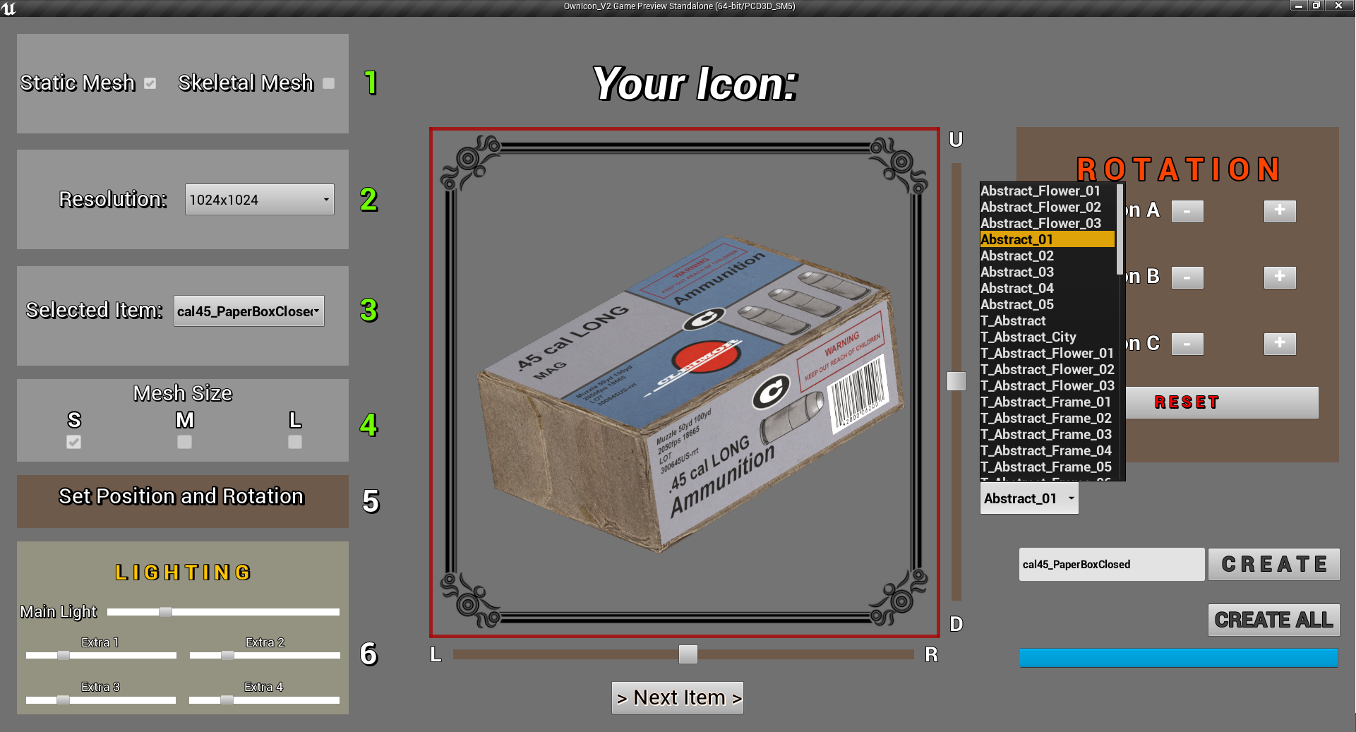Click the cal45_PaperBoxClosed name input field

tap(1111, 564)
